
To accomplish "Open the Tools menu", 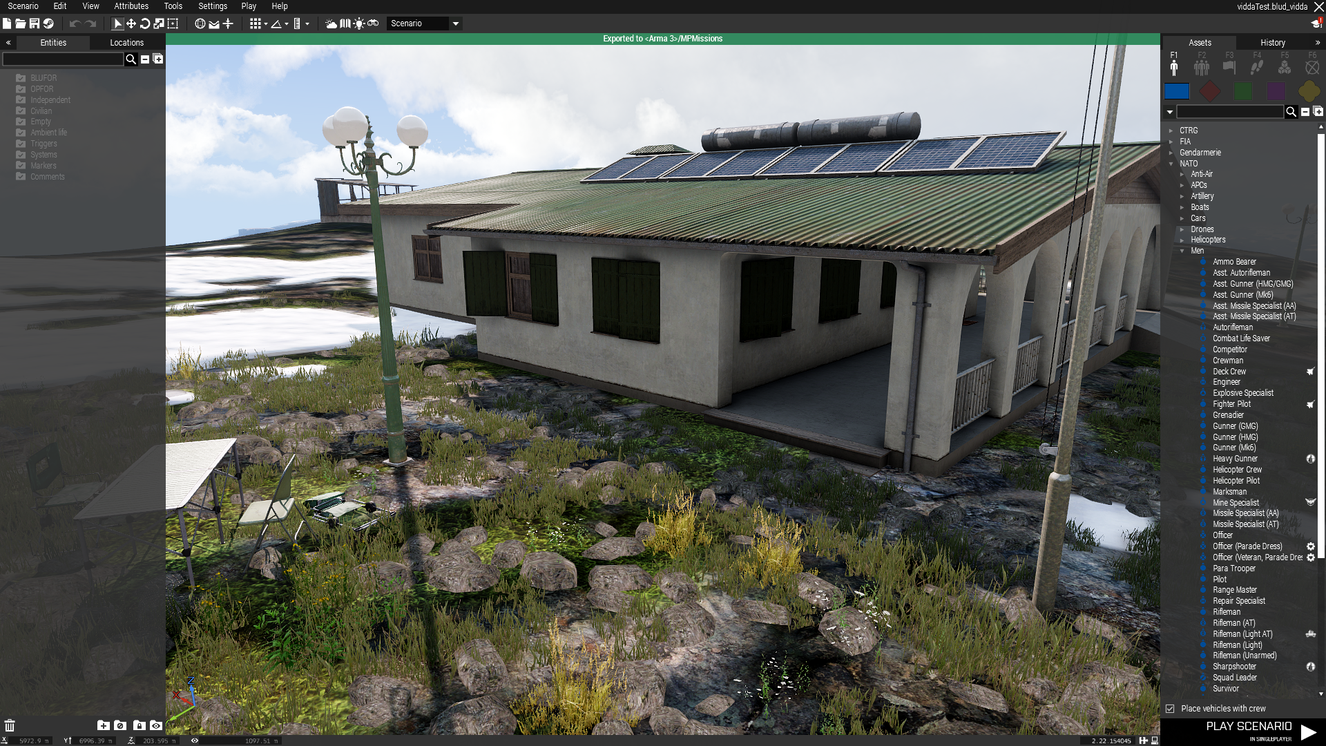I will [x=173, y=6].
